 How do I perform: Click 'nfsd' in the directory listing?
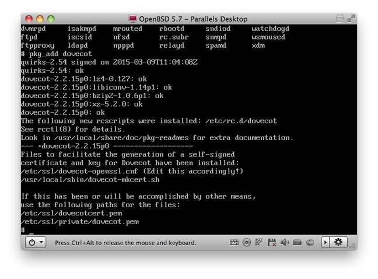tap(121, 37)
